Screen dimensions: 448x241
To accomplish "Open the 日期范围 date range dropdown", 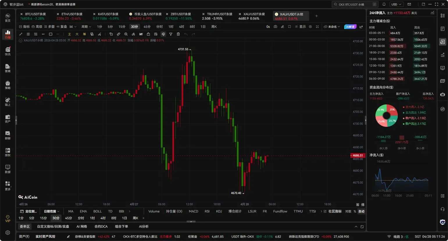I will click(x=51, y=211).
